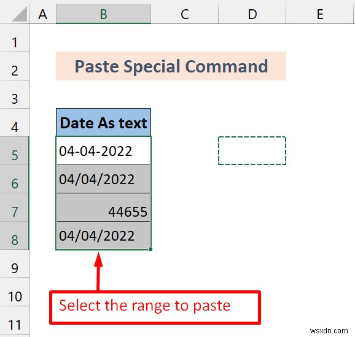Click the Paste Special Command title cell

[x=171, y=66]
